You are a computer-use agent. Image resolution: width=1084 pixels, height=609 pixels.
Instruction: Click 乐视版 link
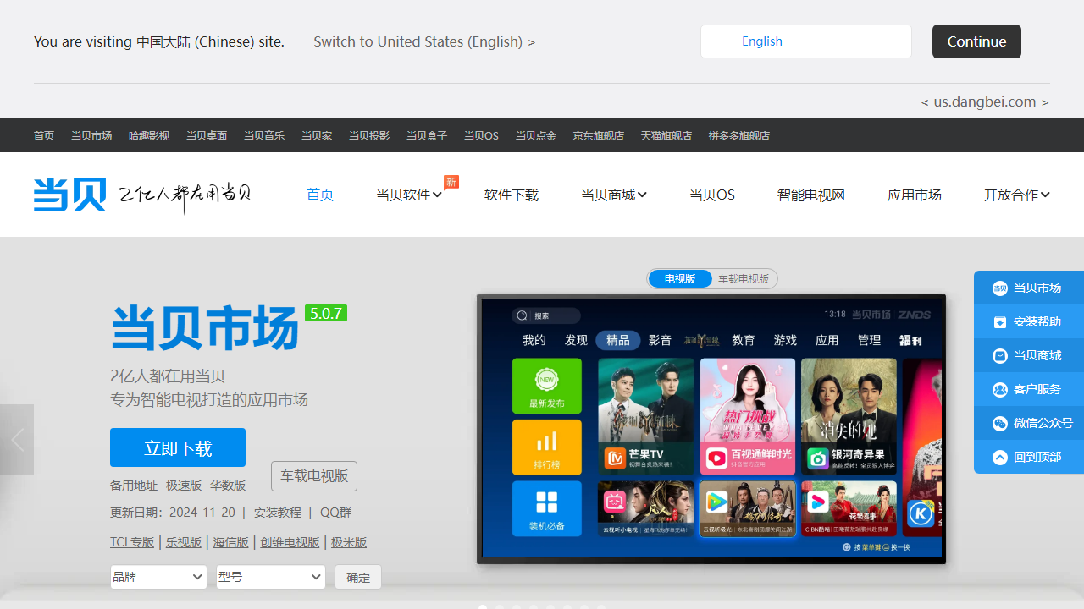pos(184,542)
